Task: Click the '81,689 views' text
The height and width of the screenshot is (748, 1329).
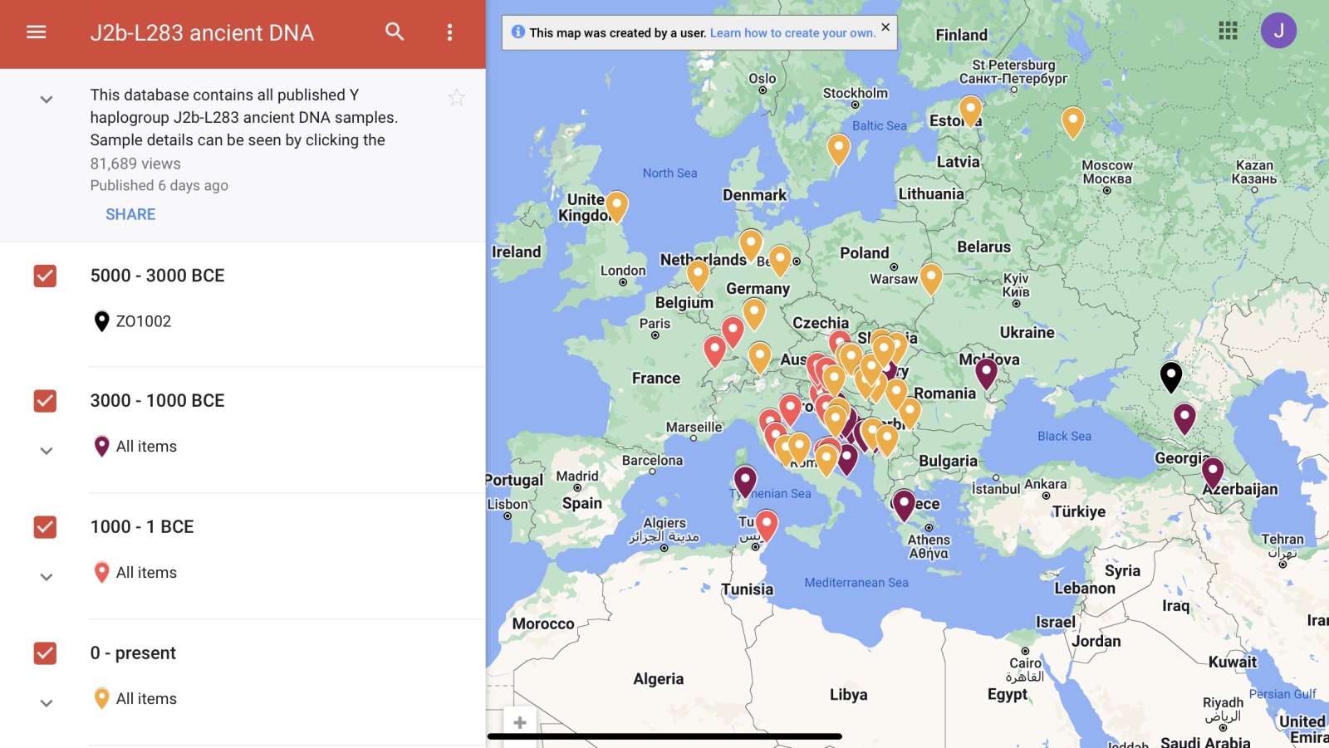Action: coord(135,164)
